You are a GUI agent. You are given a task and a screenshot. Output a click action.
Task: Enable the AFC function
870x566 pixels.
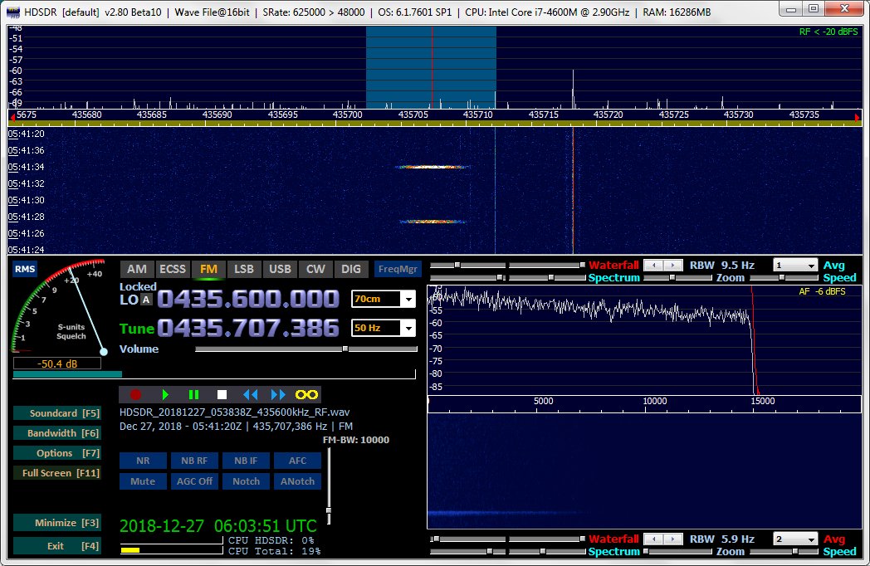(297, 460)
